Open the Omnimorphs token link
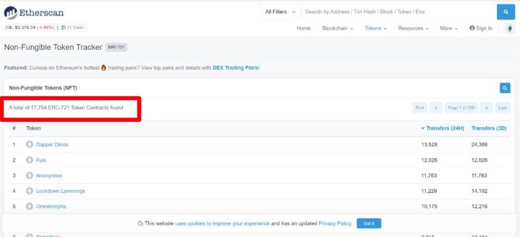This screenshot has width=520, height=237. point(51,207)
